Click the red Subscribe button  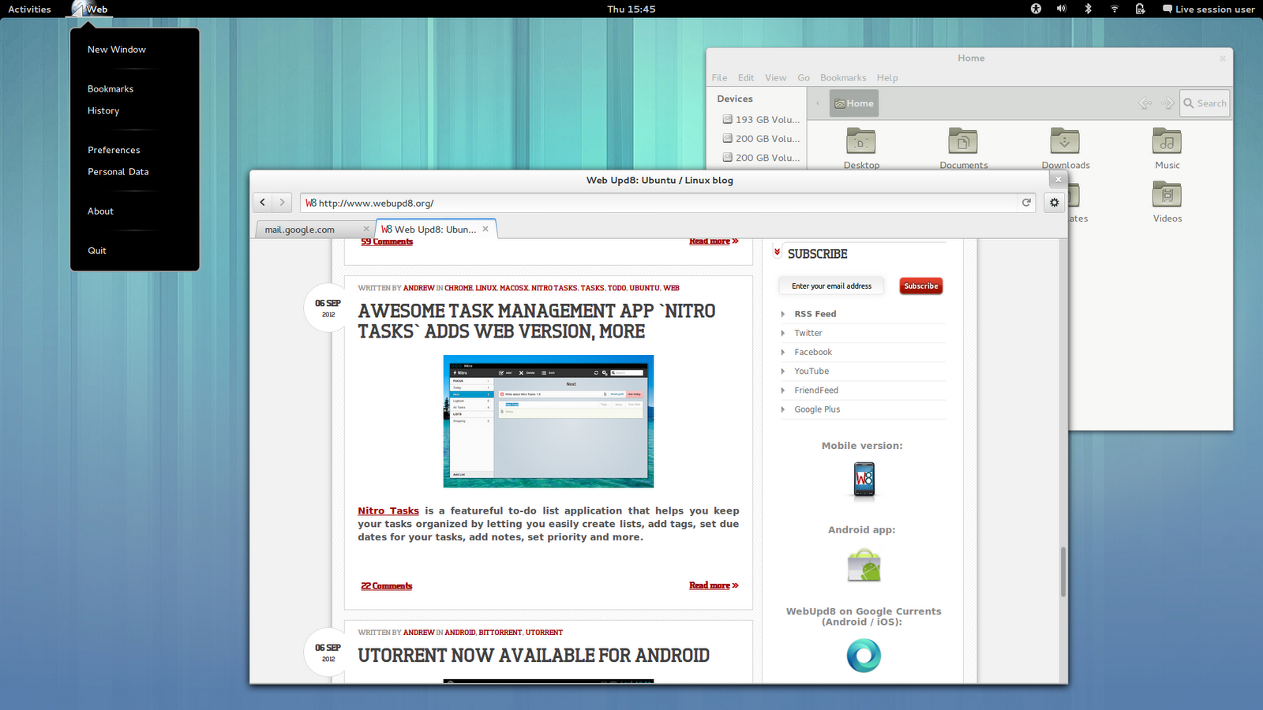(921, 286)
